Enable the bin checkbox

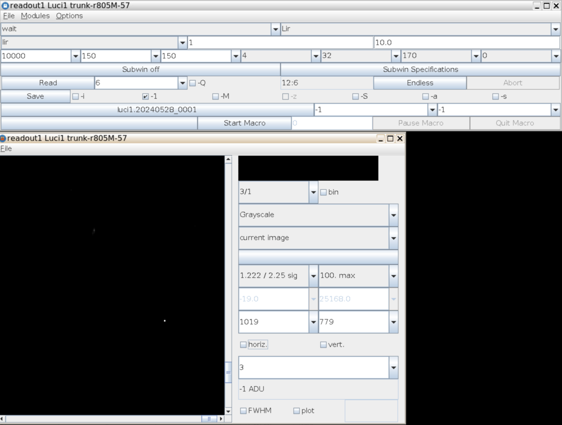(x=323, y=192)
